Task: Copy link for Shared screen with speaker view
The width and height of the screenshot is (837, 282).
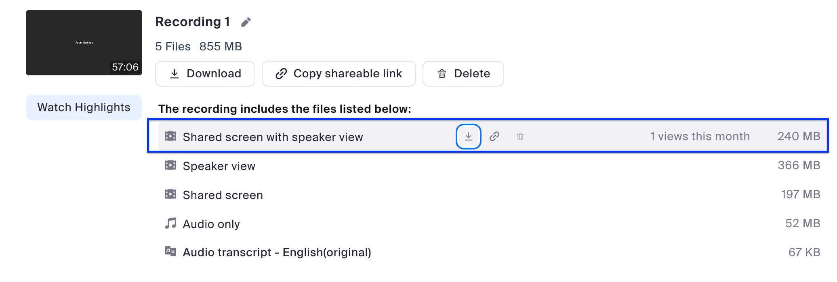Action: [494, 137]
